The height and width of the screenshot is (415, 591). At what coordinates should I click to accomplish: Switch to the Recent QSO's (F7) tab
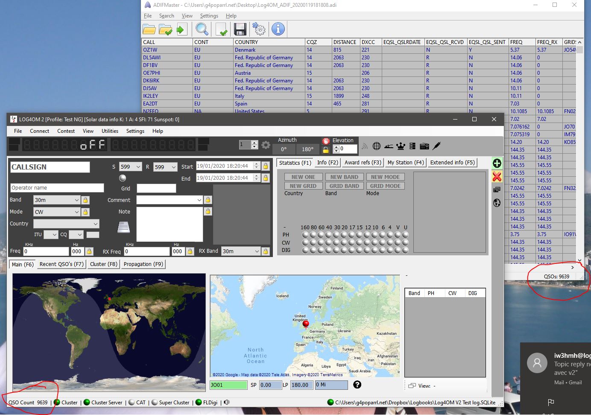point(61,264)
